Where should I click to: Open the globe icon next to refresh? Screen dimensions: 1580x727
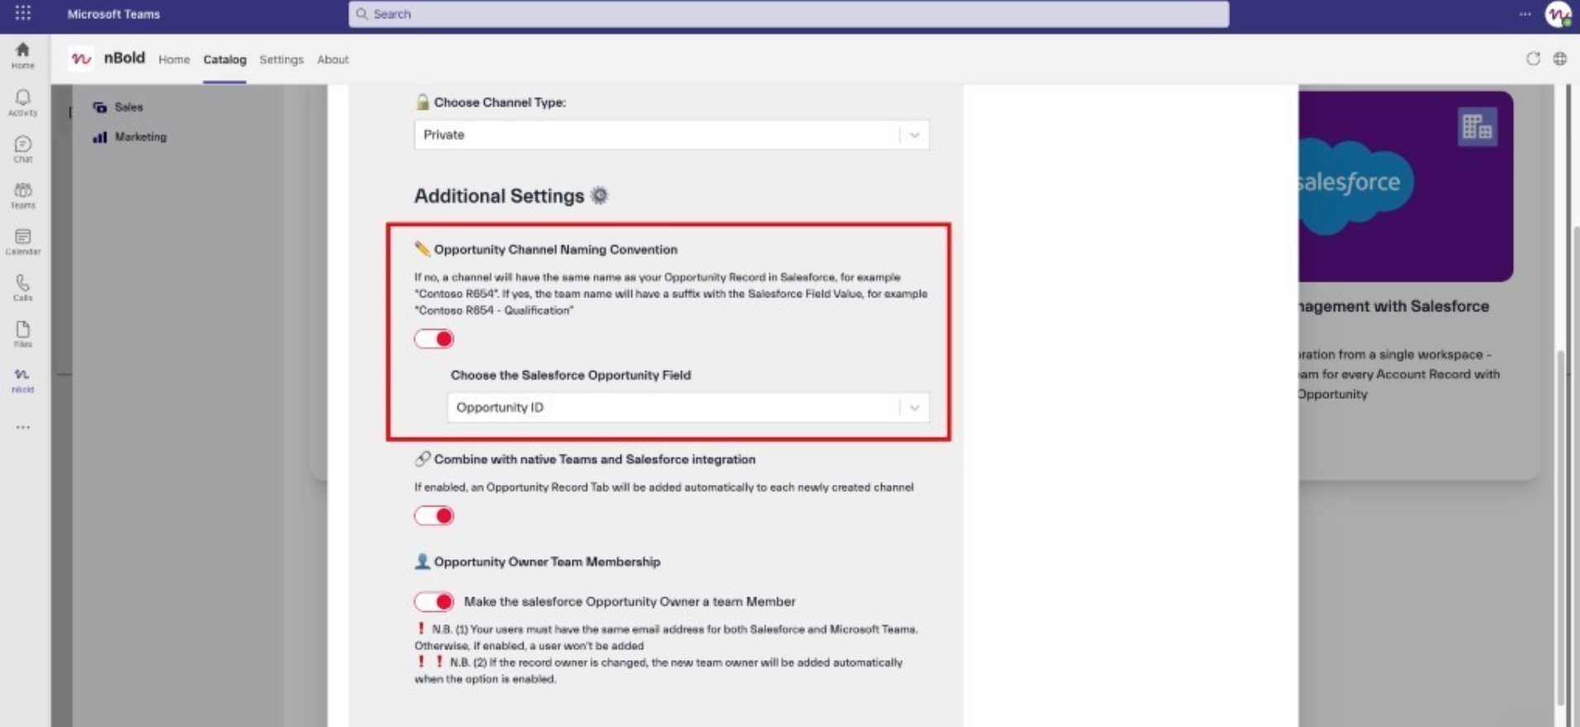tap(1560, 59)
